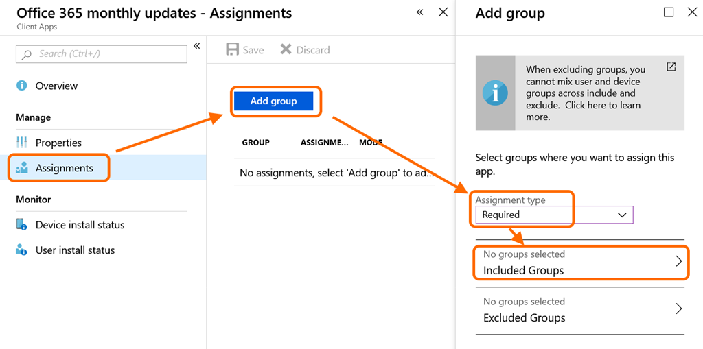Click the Properties bars icon

[x=22, y=143]
